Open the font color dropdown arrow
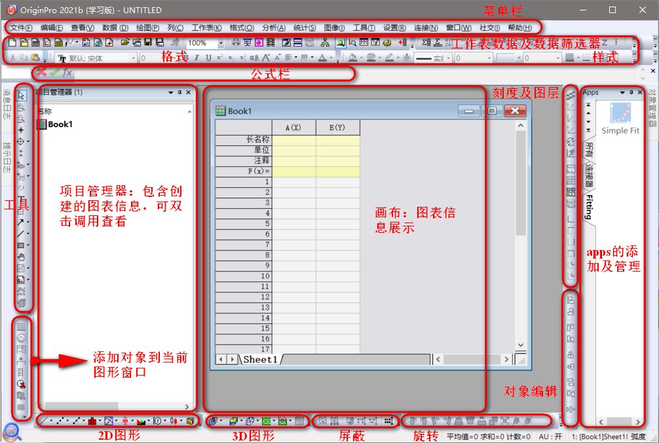Screen dimensions: 659x443 331,58
